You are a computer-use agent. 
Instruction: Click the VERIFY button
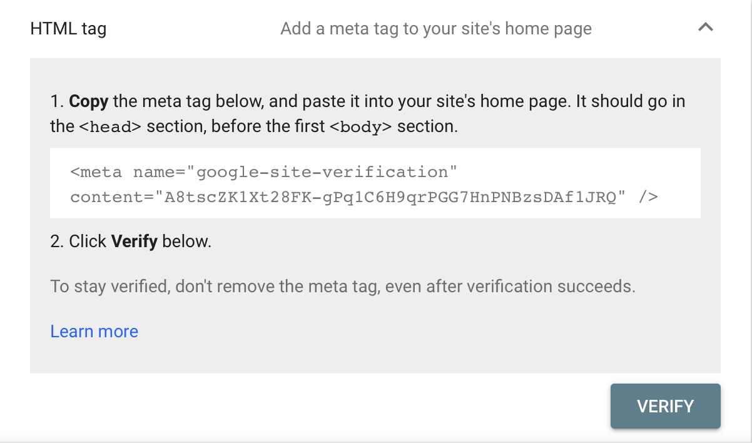tap(665, 406)
